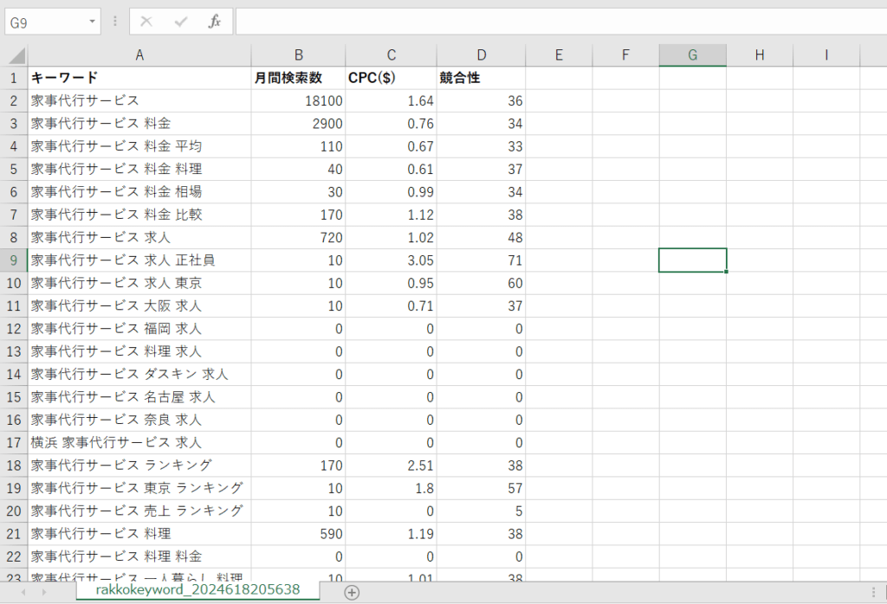This screenshot has height=604, width=887.
Task: Click the cell with CPC value 3.05
Action: pos(391,260)
